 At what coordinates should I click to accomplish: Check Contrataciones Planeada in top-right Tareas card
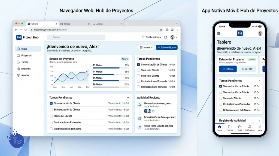pyautogui.click(x=138, y=81)
